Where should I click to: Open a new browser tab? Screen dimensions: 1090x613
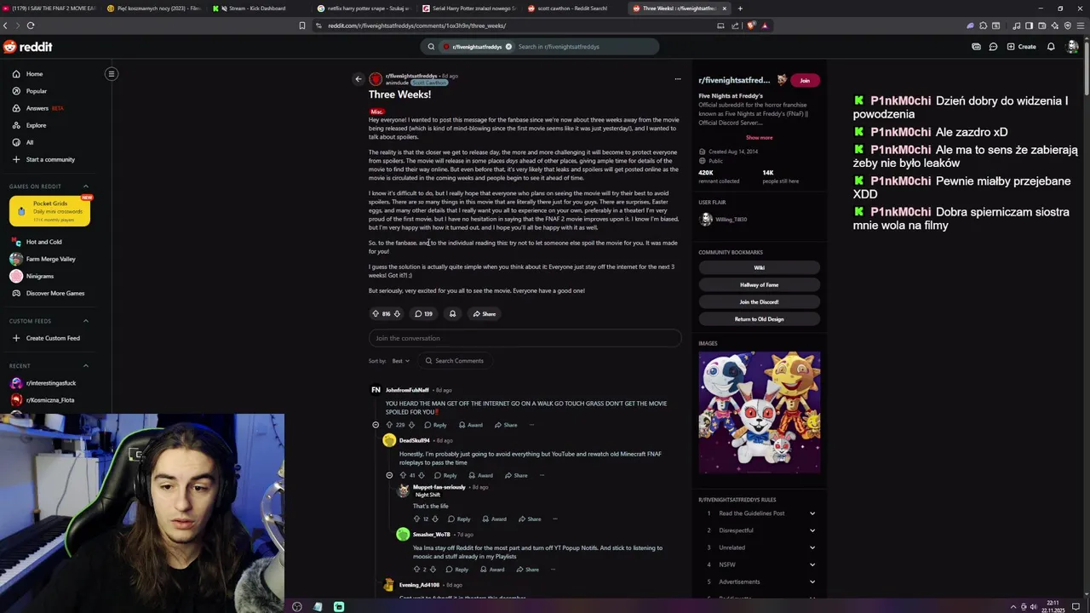pyautogui.click(x=740, y=9)
